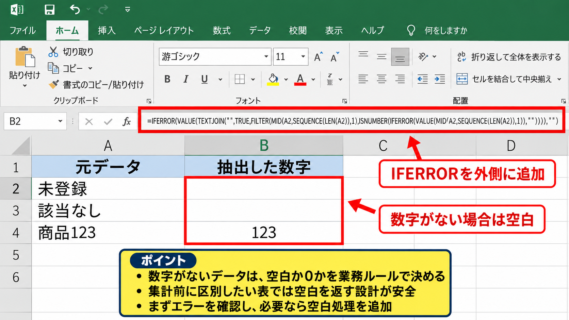Apply the red font color A
This screenshot has width=569, height=320.
[300, 79]
